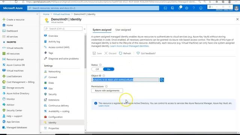Open App Services favorite
Image resolution: width=240 pixels, height=135 pixels.
(x=11, y=121)
